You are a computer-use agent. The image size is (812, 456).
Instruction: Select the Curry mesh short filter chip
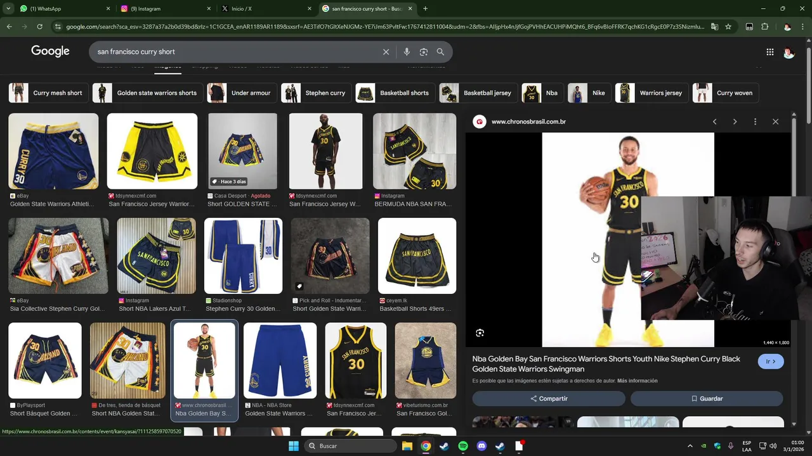tap(48, 93)
